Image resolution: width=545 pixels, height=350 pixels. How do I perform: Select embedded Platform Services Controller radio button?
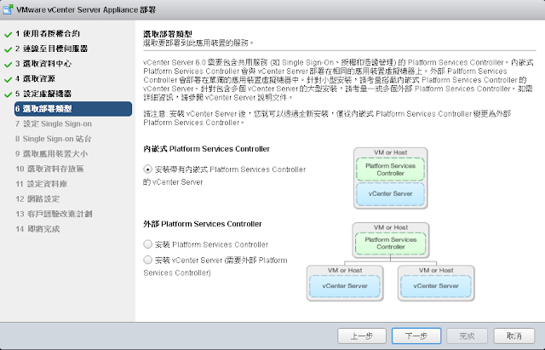147,169
